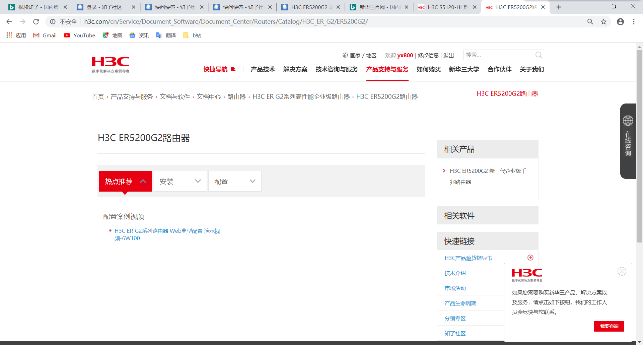Open the 如何购买 menu
The width and height of the screenshot is (643, 345).
[429, 69]
